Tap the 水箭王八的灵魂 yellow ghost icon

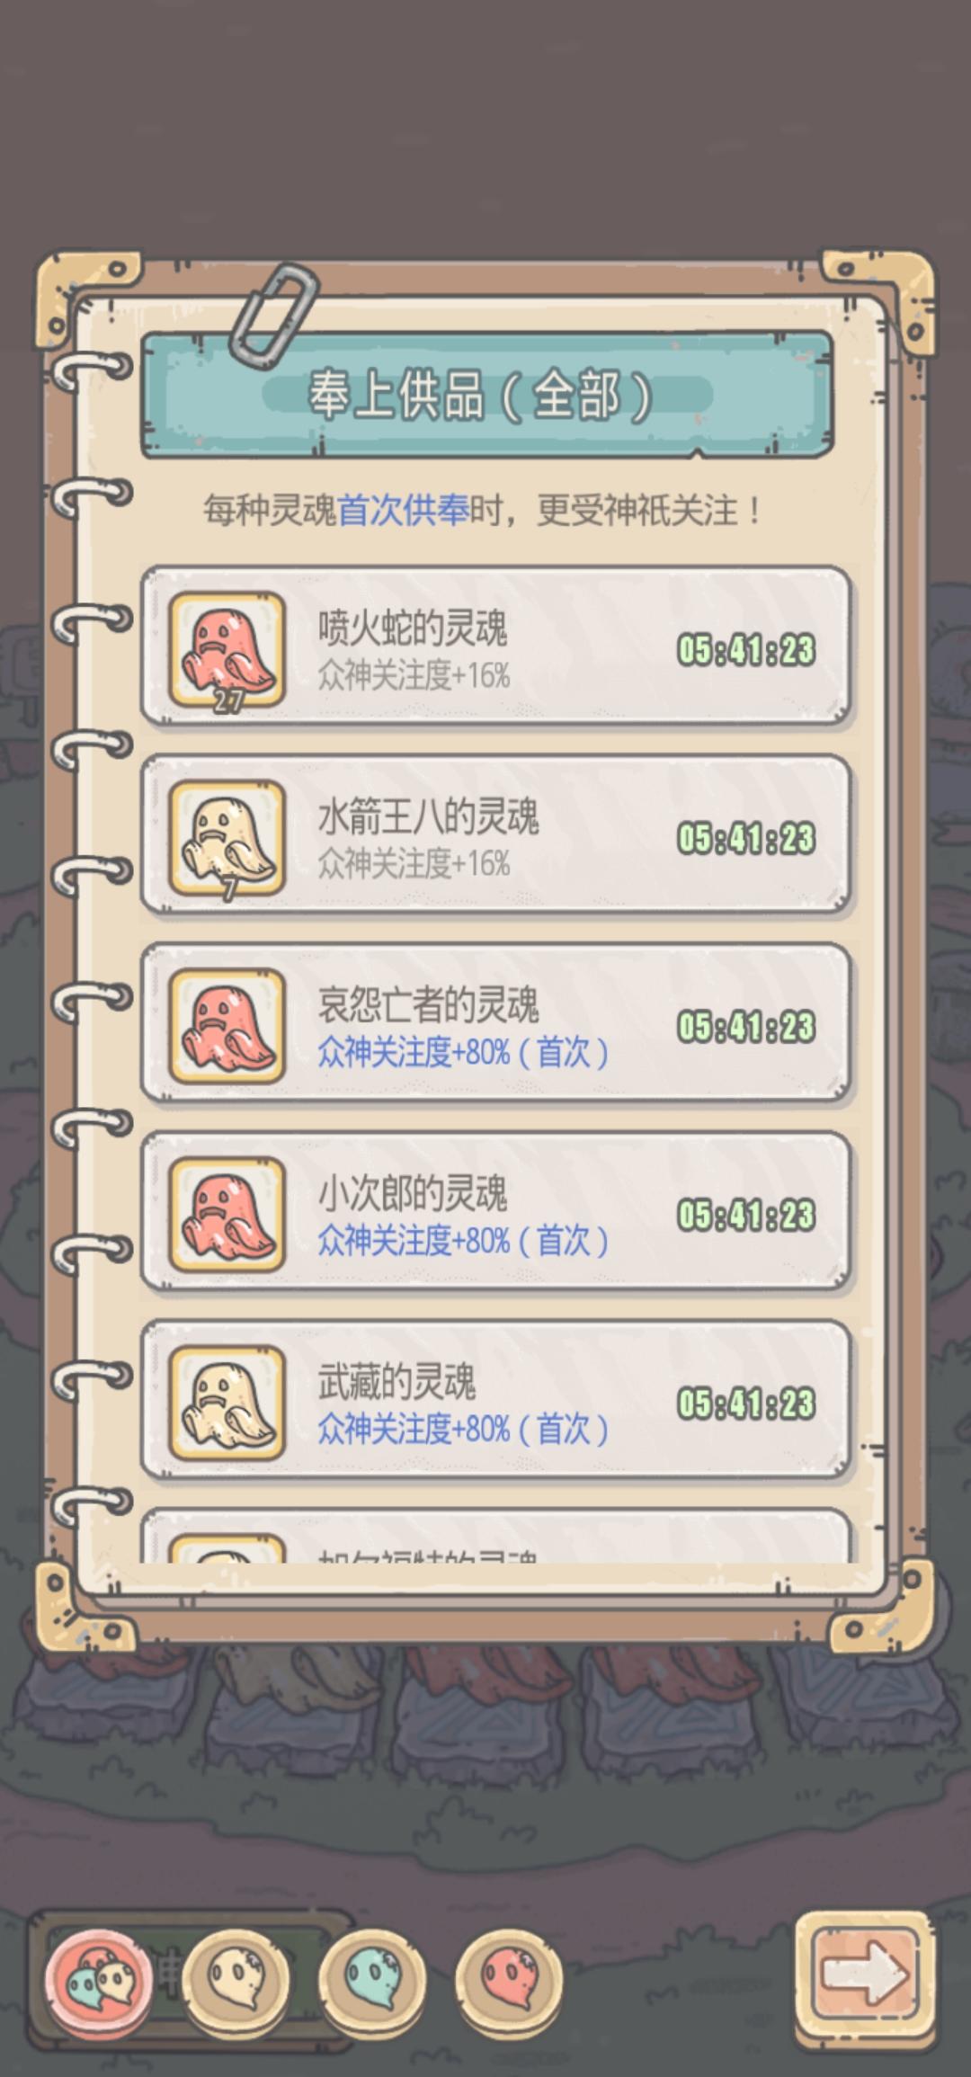click(227, 839)
